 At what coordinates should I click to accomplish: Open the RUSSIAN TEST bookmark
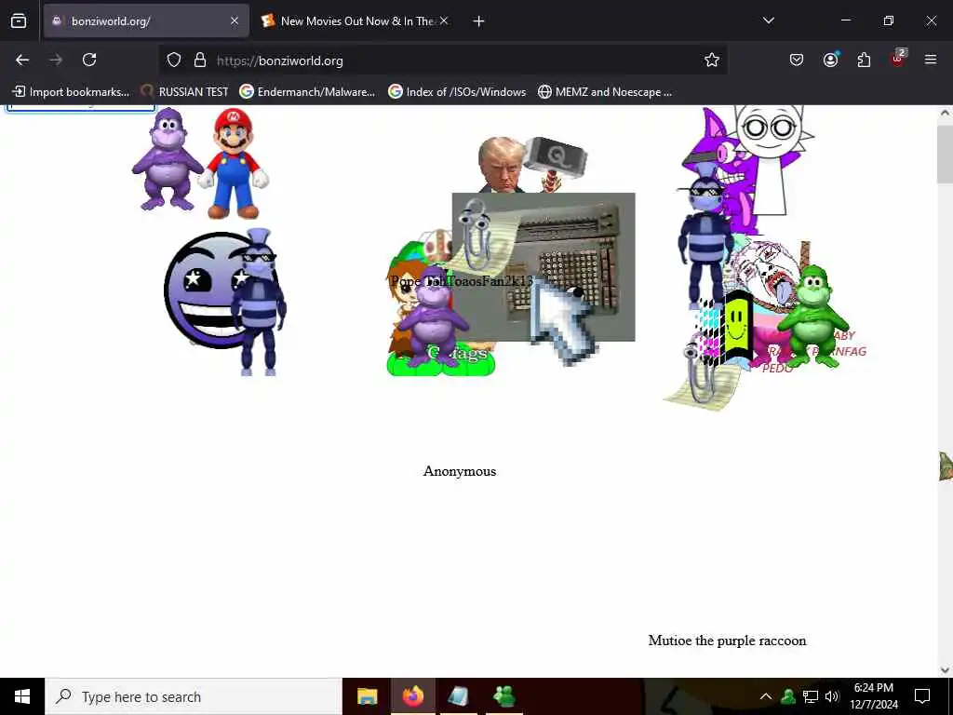tap(184, 92)
